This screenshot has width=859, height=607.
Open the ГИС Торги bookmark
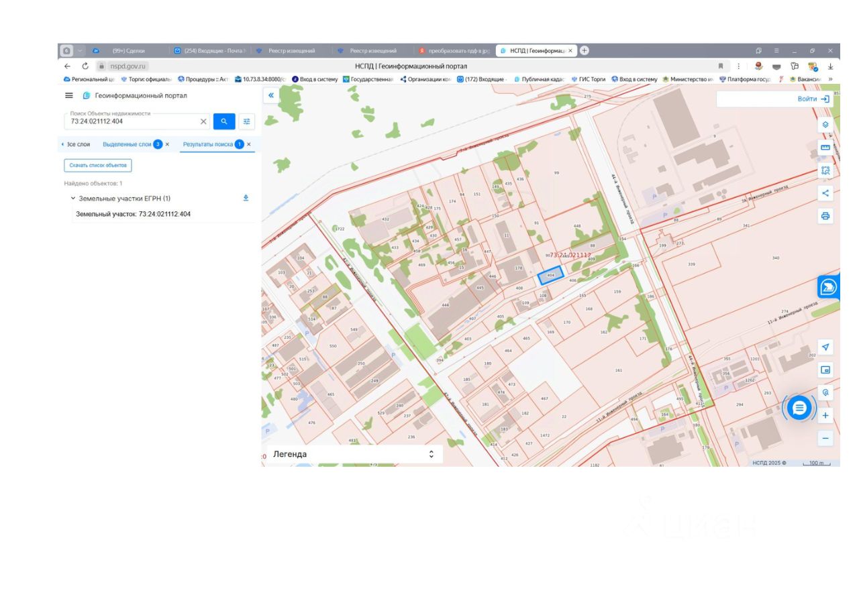pos(589,79)
